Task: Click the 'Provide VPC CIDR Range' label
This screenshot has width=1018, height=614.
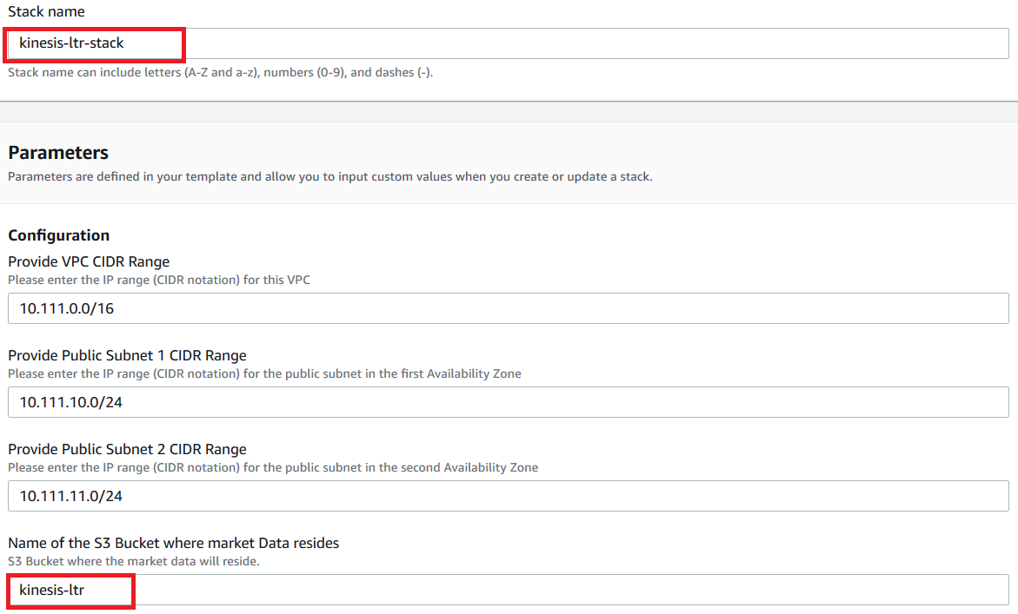Action: pos(89,261)
